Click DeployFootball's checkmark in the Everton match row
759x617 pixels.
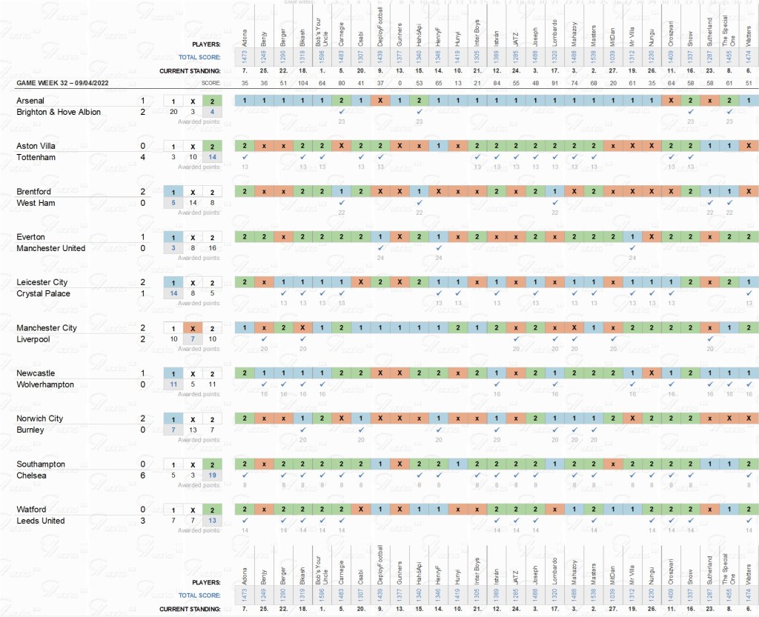tap(380, 248)
